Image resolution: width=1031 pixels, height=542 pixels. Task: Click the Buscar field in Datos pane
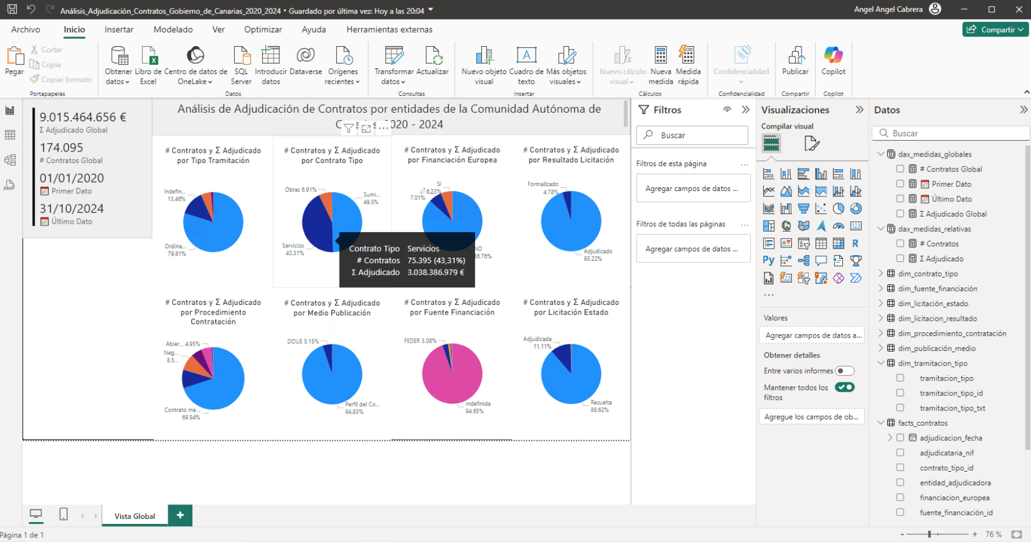point(951,133)
